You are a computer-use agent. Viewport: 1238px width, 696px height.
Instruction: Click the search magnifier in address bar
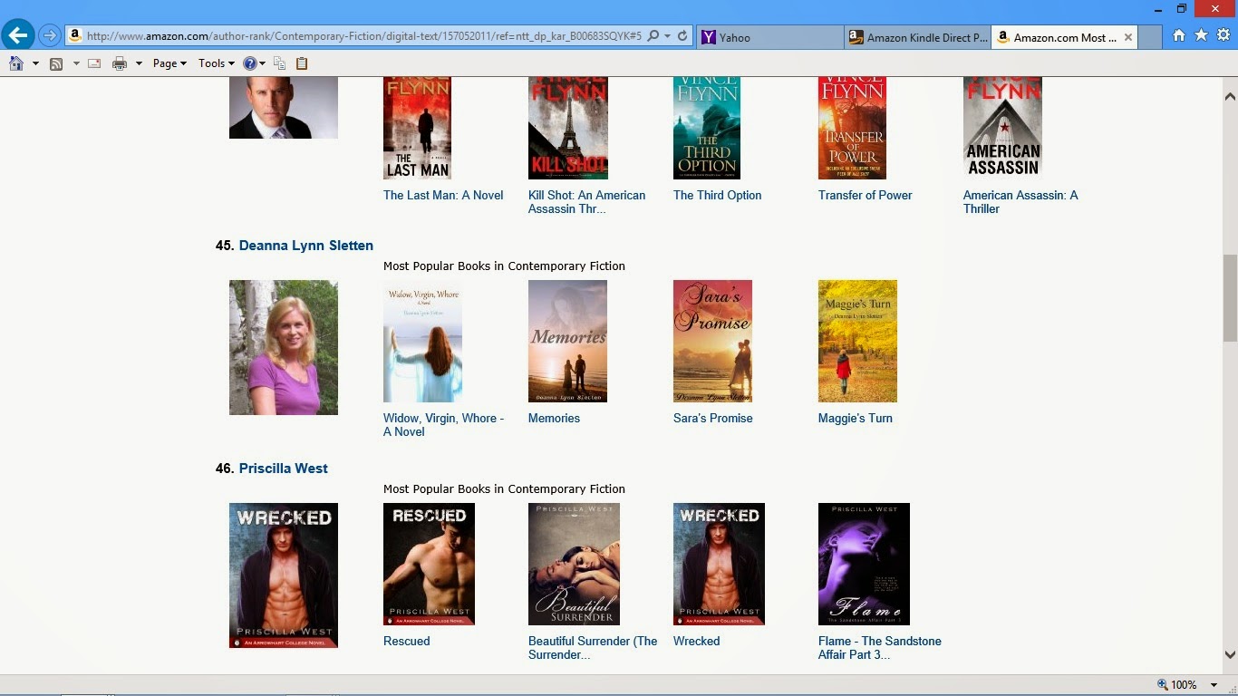[x=653, y=36]
